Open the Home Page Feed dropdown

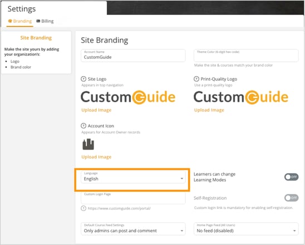point(246,229)
